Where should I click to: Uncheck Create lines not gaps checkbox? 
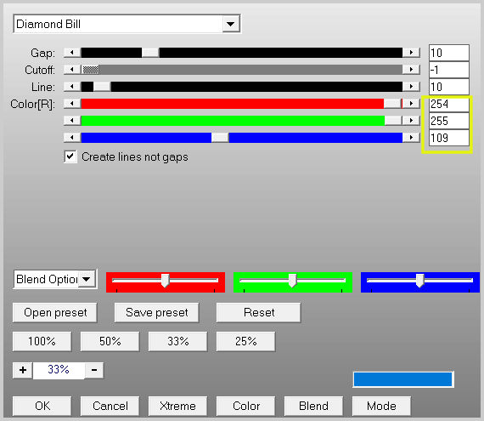[70, 156]
